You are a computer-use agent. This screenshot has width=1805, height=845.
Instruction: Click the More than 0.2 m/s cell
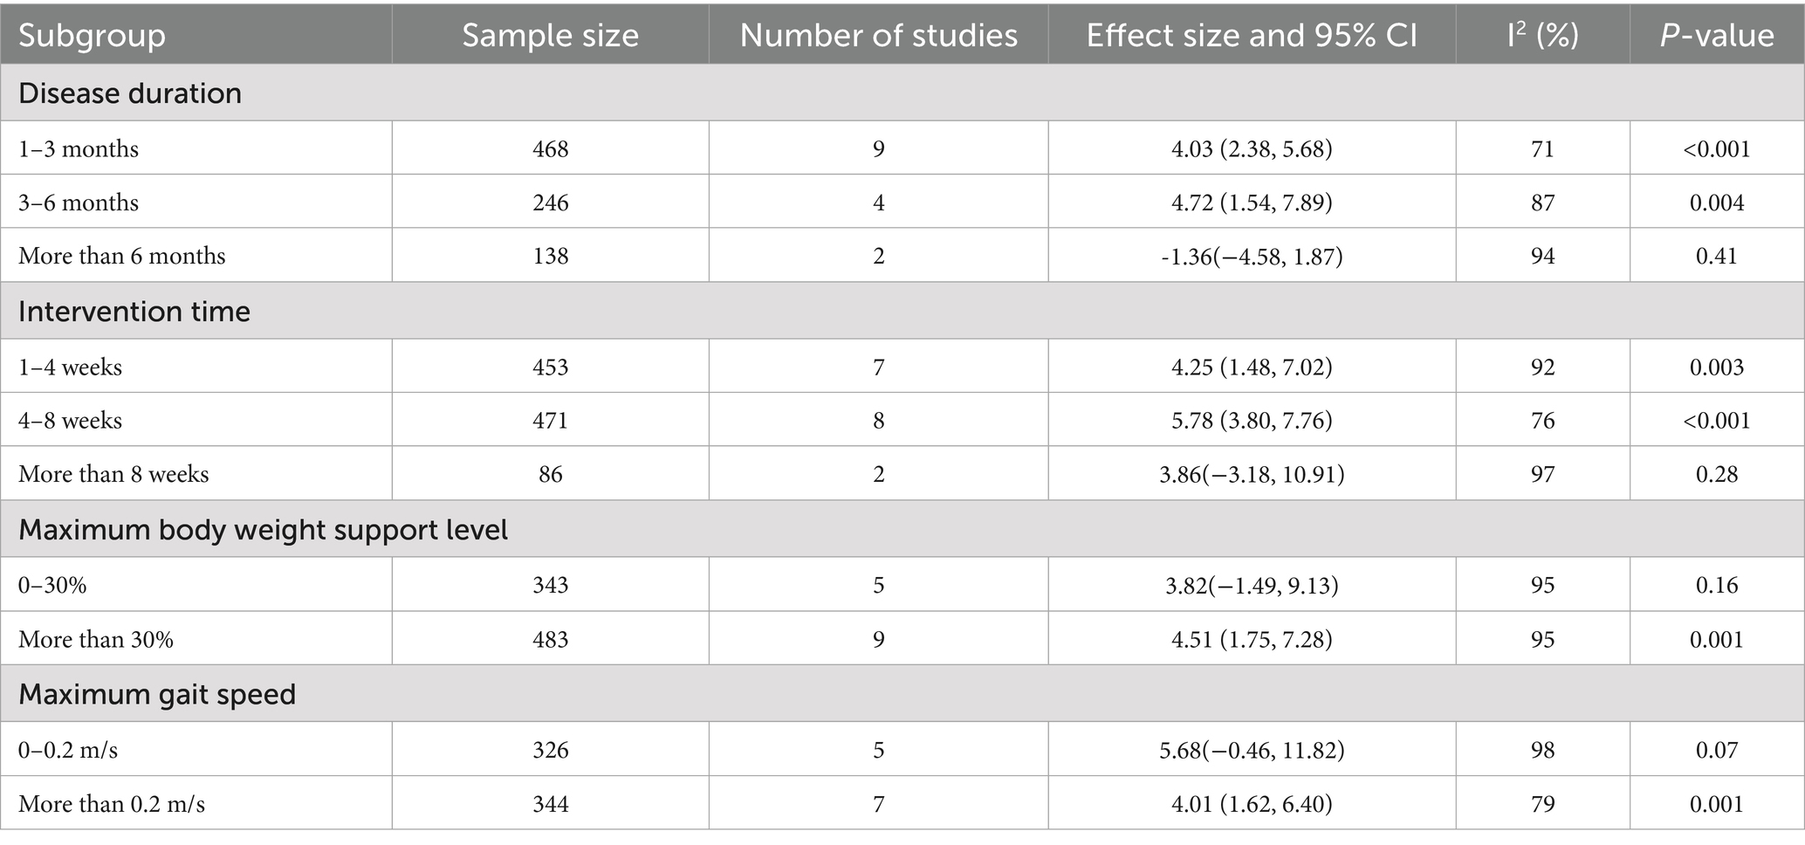(x=112, y=803)
